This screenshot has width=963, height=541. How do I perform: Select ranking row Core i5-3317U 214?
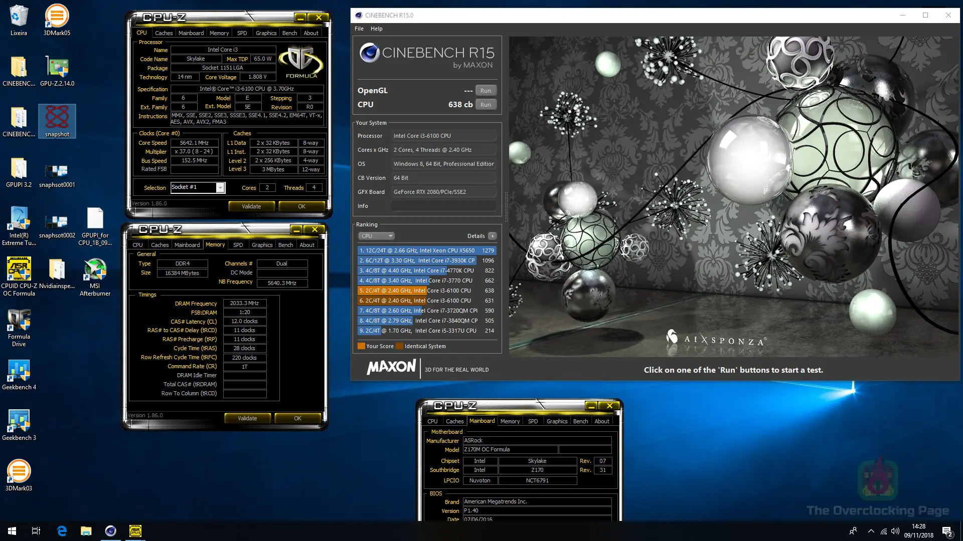[x=427, y=331]
